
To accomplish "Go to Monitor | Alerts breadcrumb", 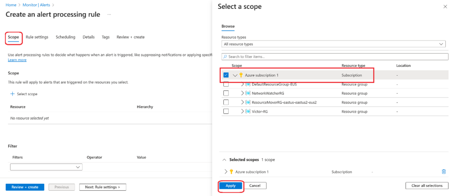I will 36,5.
